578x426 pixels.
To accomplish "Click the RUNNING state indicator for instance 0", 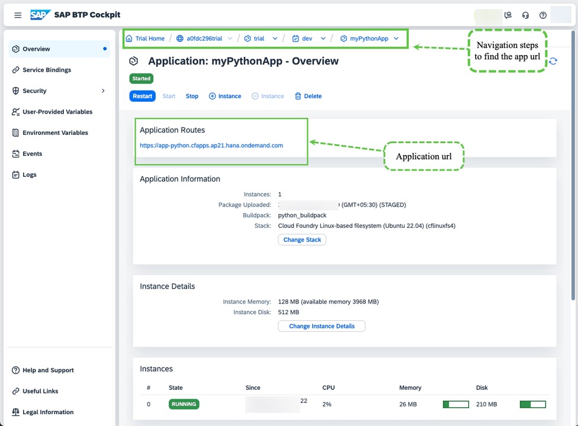I will point(184,404).
